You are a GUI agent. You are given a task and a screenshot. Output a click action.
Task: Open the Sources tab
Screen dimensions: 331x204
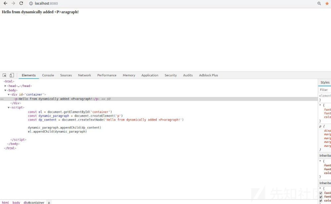pyautogui.click(x=66, y=75)
